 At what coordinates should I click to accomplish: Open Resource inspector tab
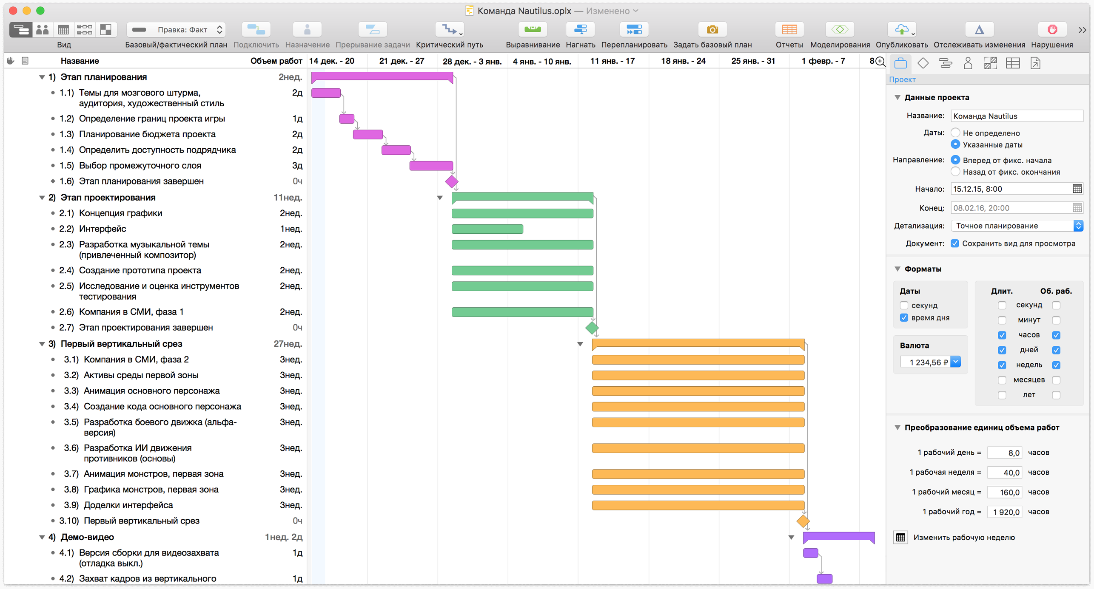[968, 64]
